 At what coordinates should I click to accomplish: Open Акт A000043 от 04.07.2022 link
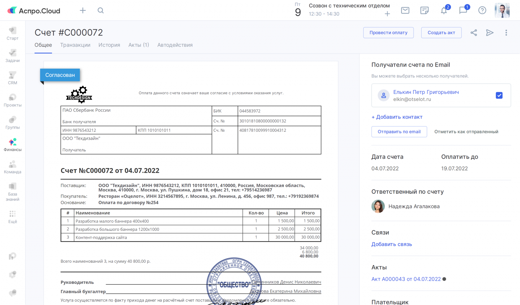click(x=406, y=279)
